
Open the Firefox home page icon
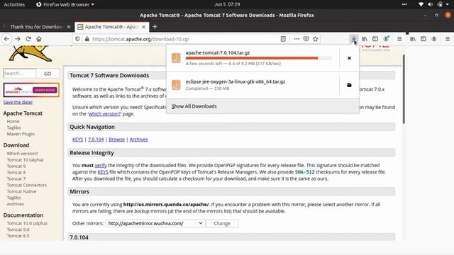pos(39,39)
